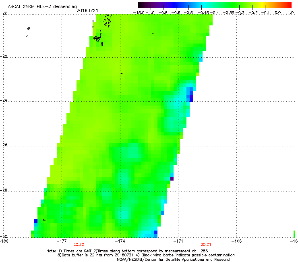Click the -0.2 color scale label
The width and height of the screenshot is (298, 262).
(x=253, y=13)
